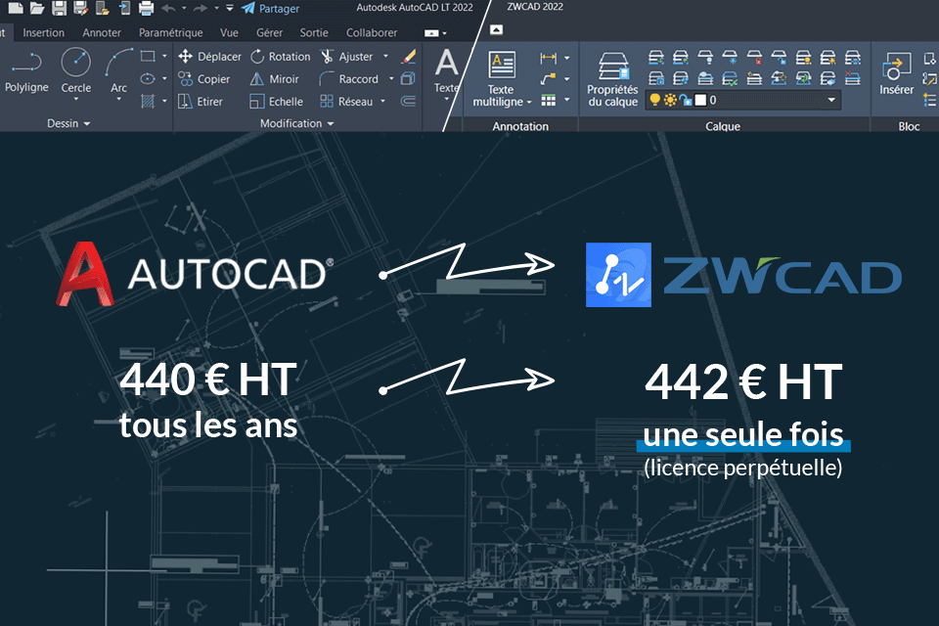
Task: Click the Copier tool
Action: 204,79
